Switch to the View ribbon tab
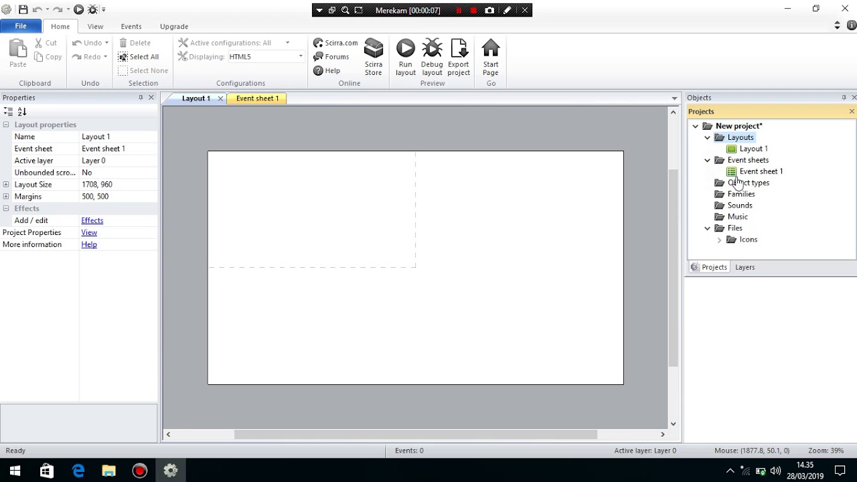The height and width of the screenshot is (482, 857). pyautogui.click(x=95, y=26)
